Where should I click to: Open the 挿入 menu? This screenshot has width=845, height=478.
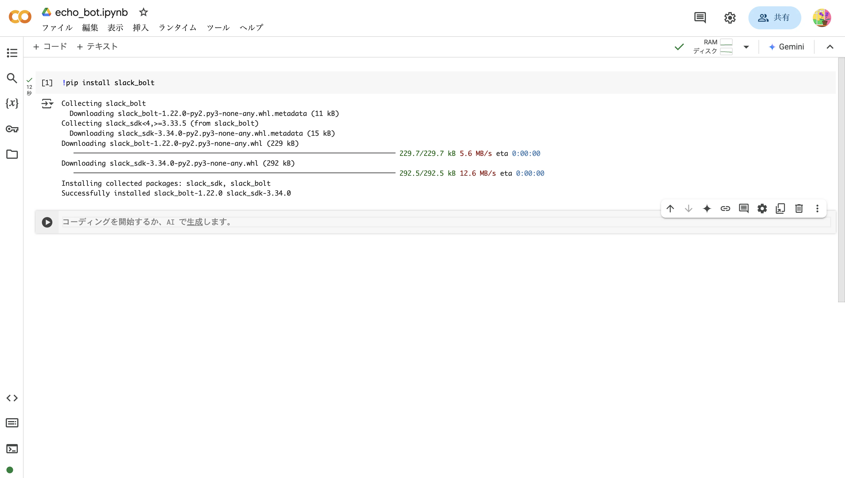pos(141,28)
